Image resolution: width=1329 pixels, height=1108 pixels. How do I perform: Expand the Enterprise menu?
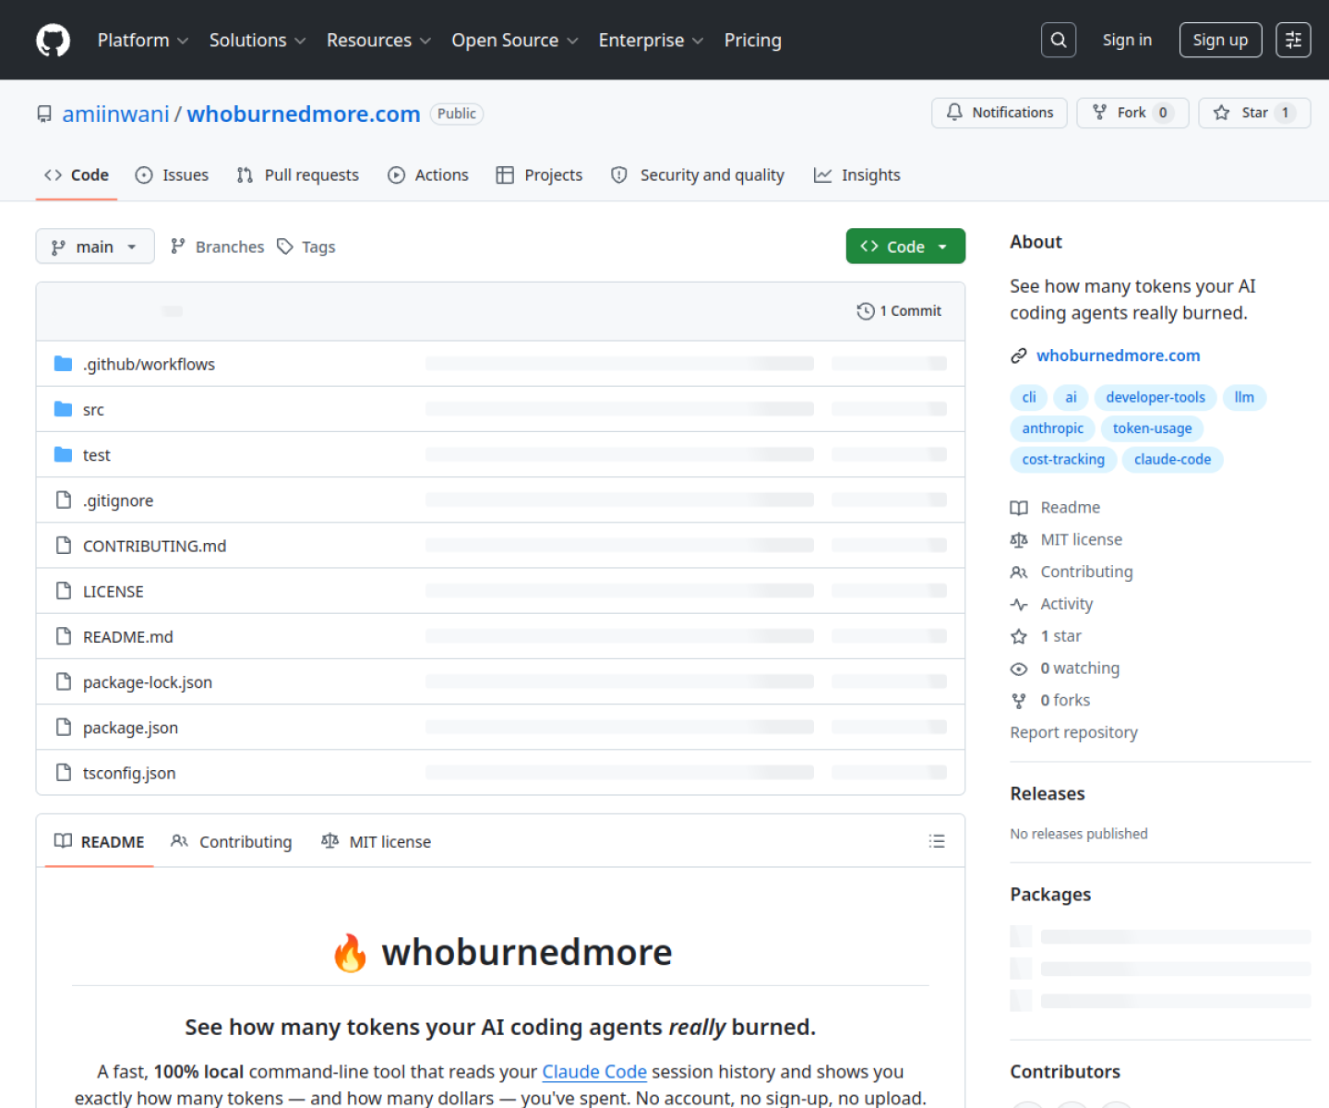tap(651, 40)
